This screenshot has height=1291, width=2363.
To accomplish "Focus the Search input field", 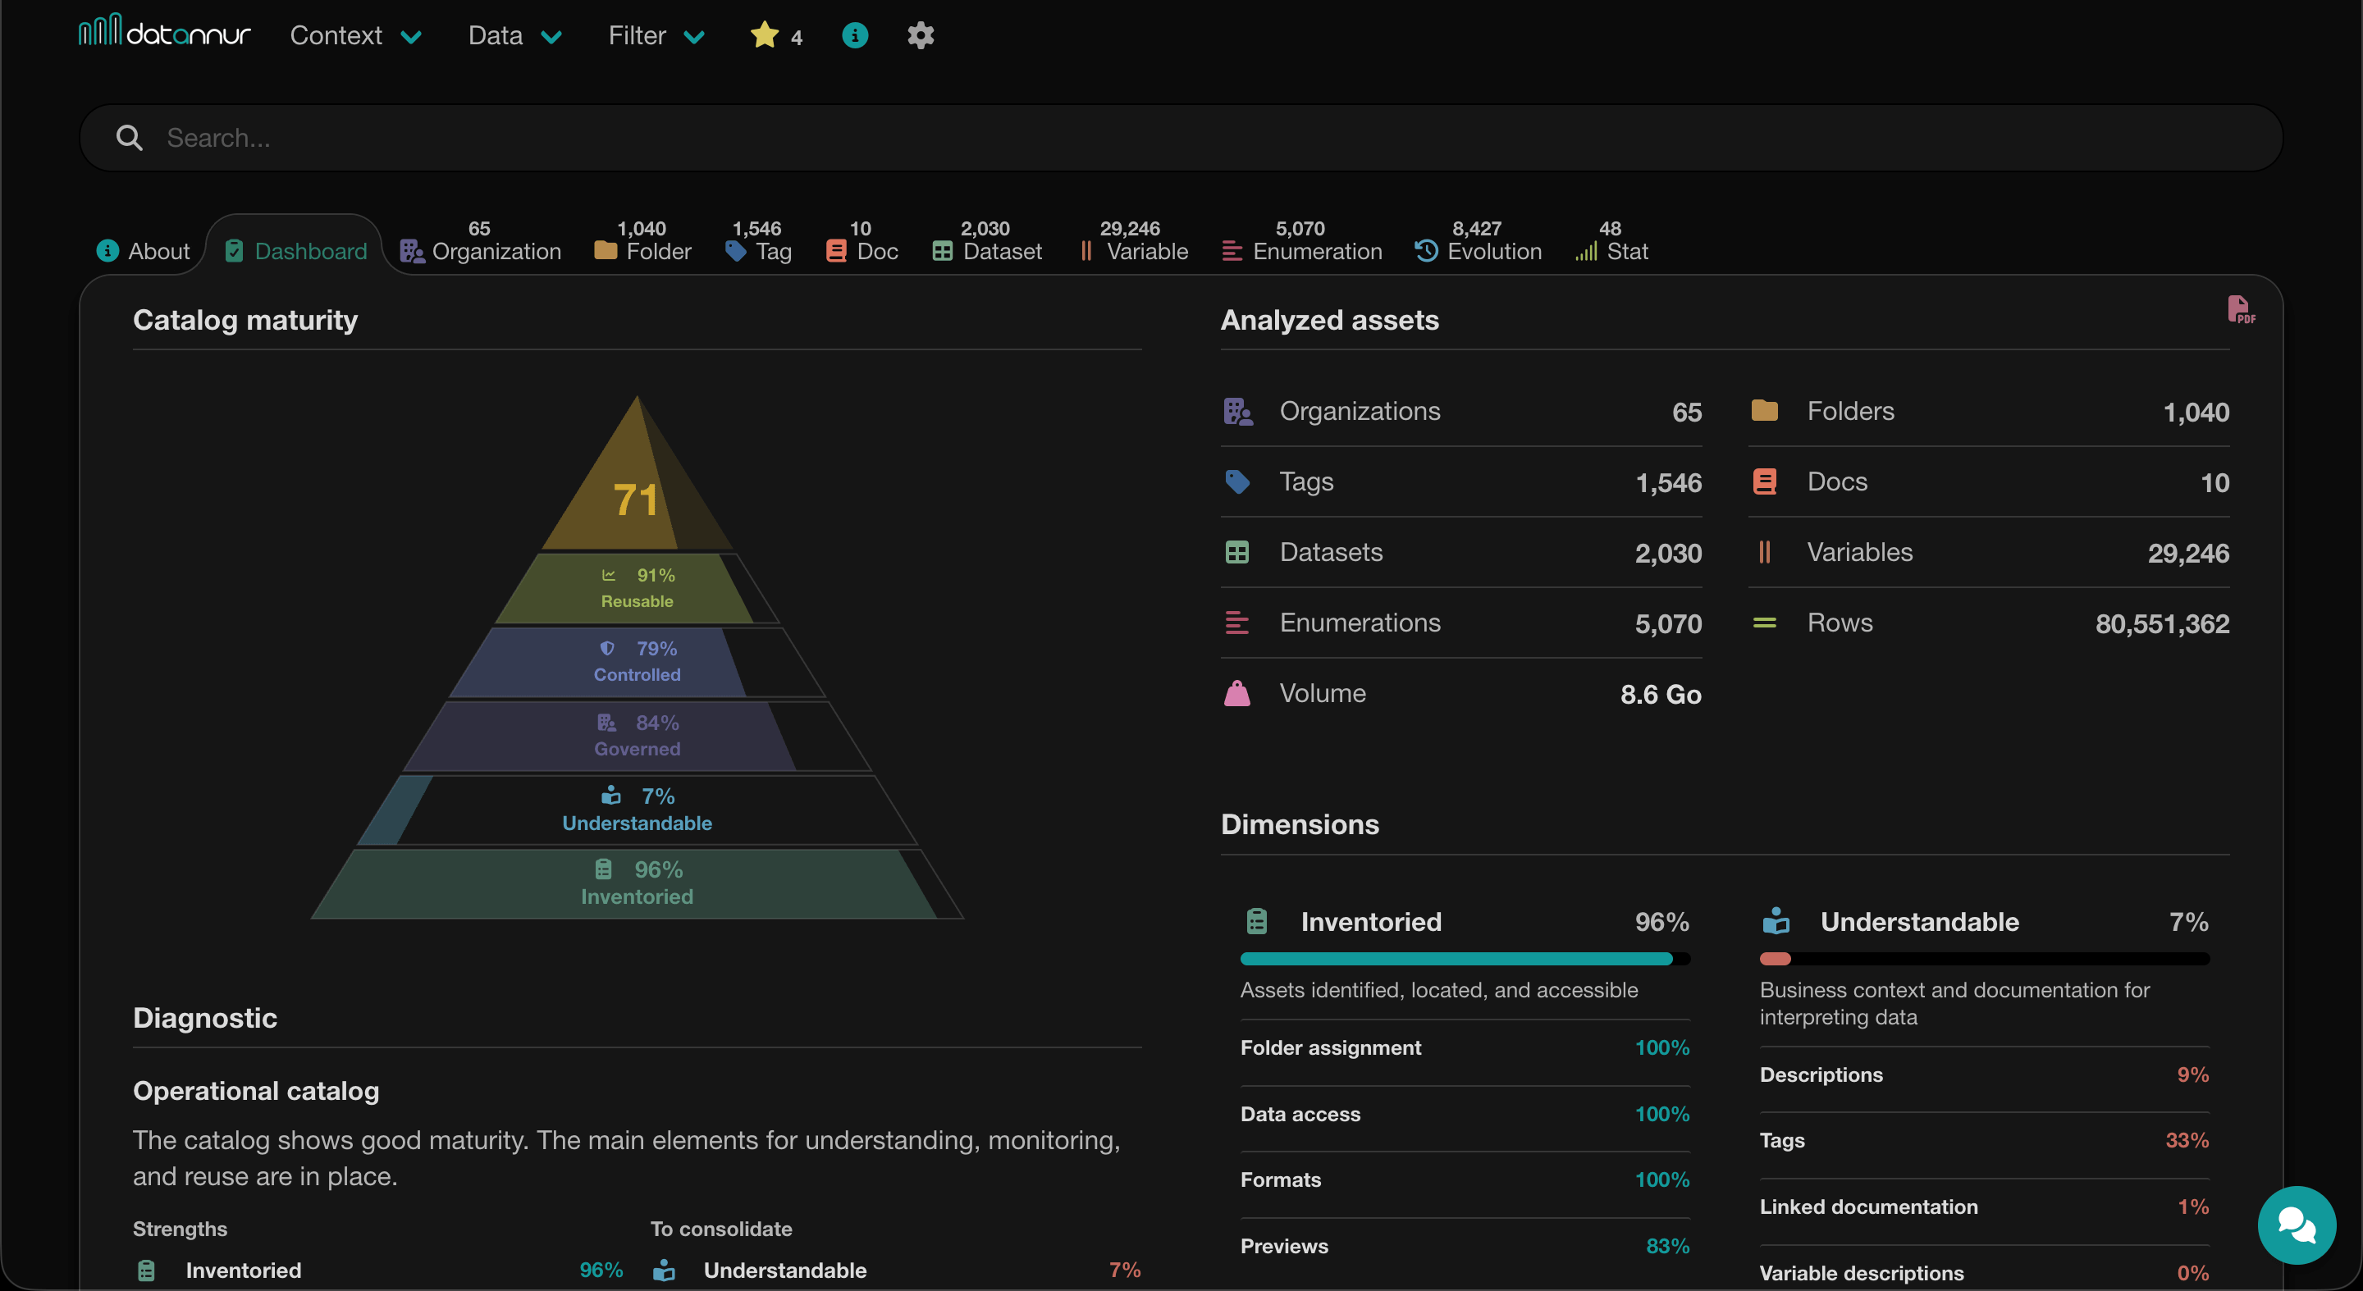I will pyautogui.click(x=1181, y=138).
